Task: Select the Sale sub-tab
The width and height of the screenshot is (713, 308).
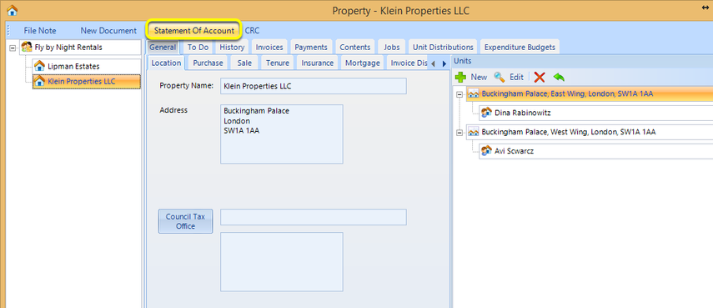Action: pyautogui.click(x=244, y=63)
